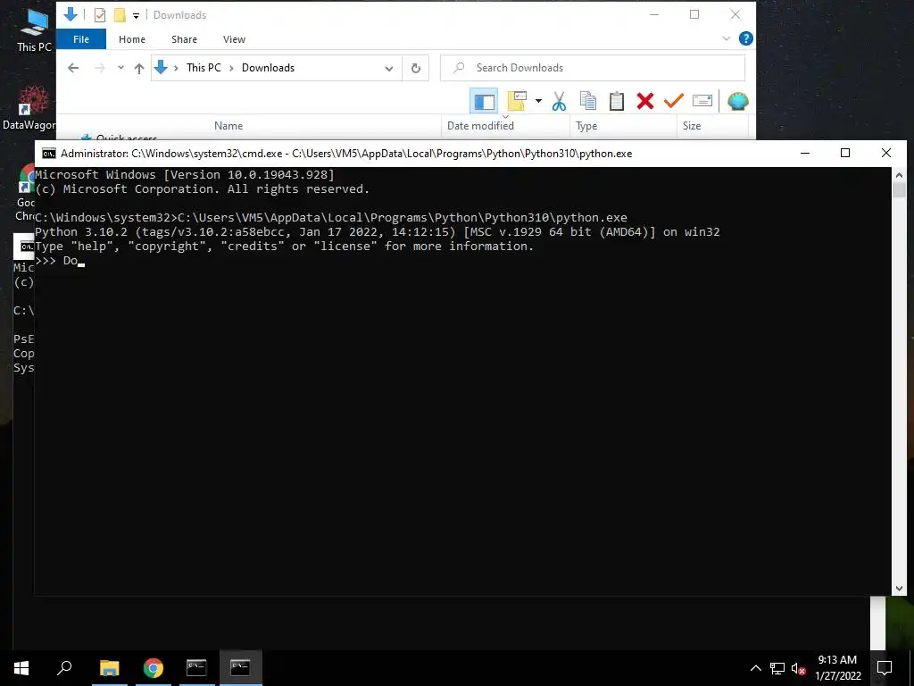Viewport: 914px width, 686px height.
Task: Maximize the Python console window
Action: (845, 153)
